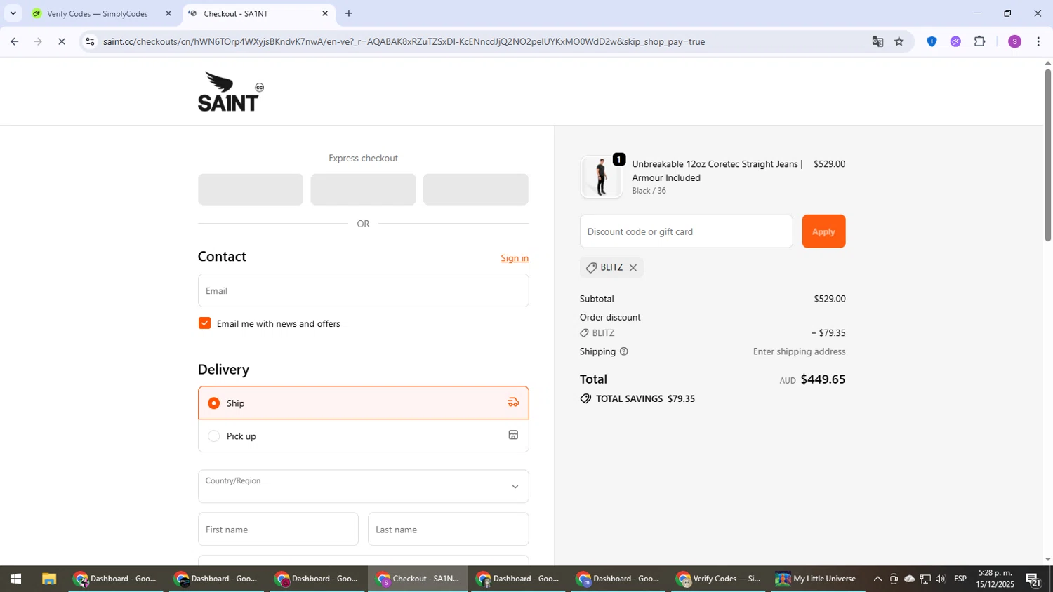Click the jeans product thumbnail
This screenshot has width=1053, height=592.
pos(601,177)
